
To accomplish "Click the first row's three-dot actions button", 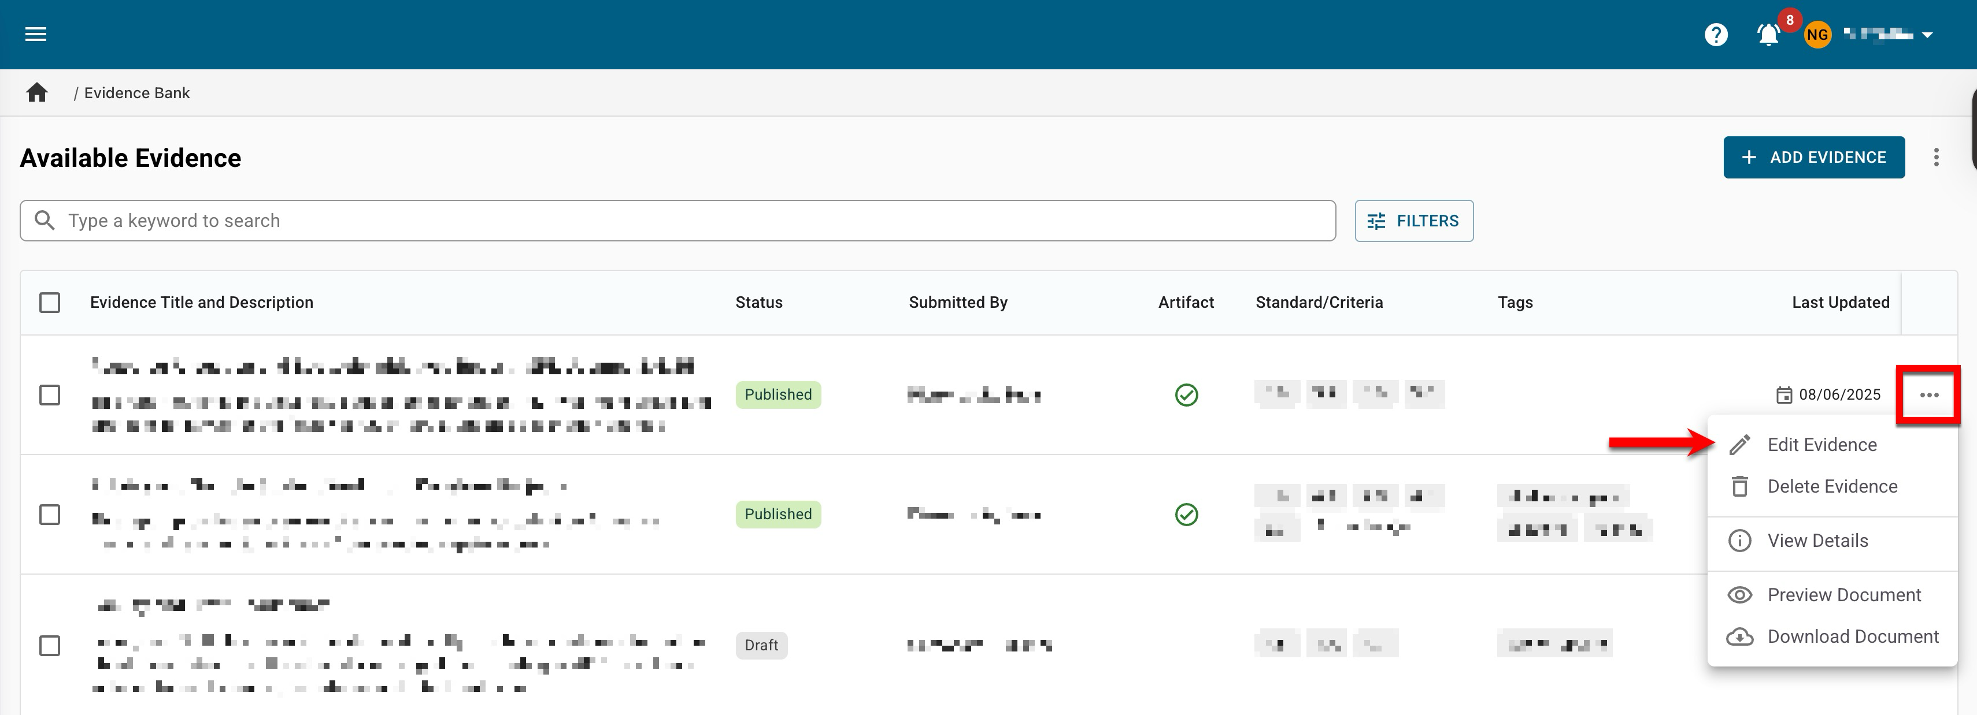I will [1928, 394].
